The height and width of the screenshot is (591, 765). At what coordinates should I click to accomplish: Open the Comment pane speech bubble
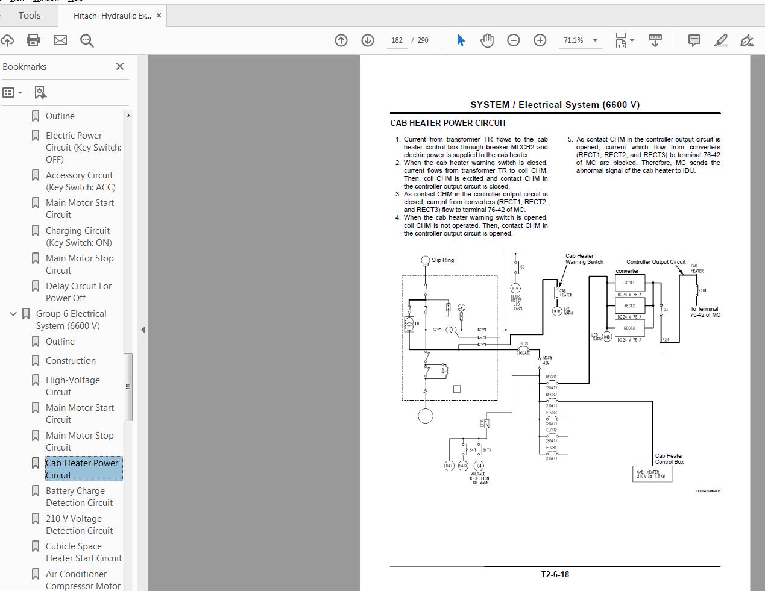694,40
